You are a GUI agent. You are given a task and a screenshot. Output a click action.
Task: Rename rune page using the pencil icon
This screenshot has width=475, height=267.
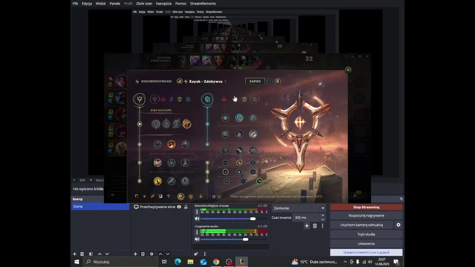[180, 81]
